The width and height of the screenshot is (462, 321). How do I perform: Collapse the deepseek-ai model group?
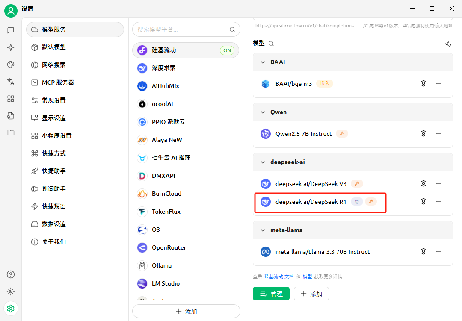coord(263,162)
